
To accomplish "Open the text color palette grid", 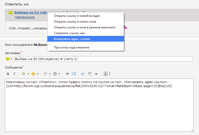I will pos(24,74).
